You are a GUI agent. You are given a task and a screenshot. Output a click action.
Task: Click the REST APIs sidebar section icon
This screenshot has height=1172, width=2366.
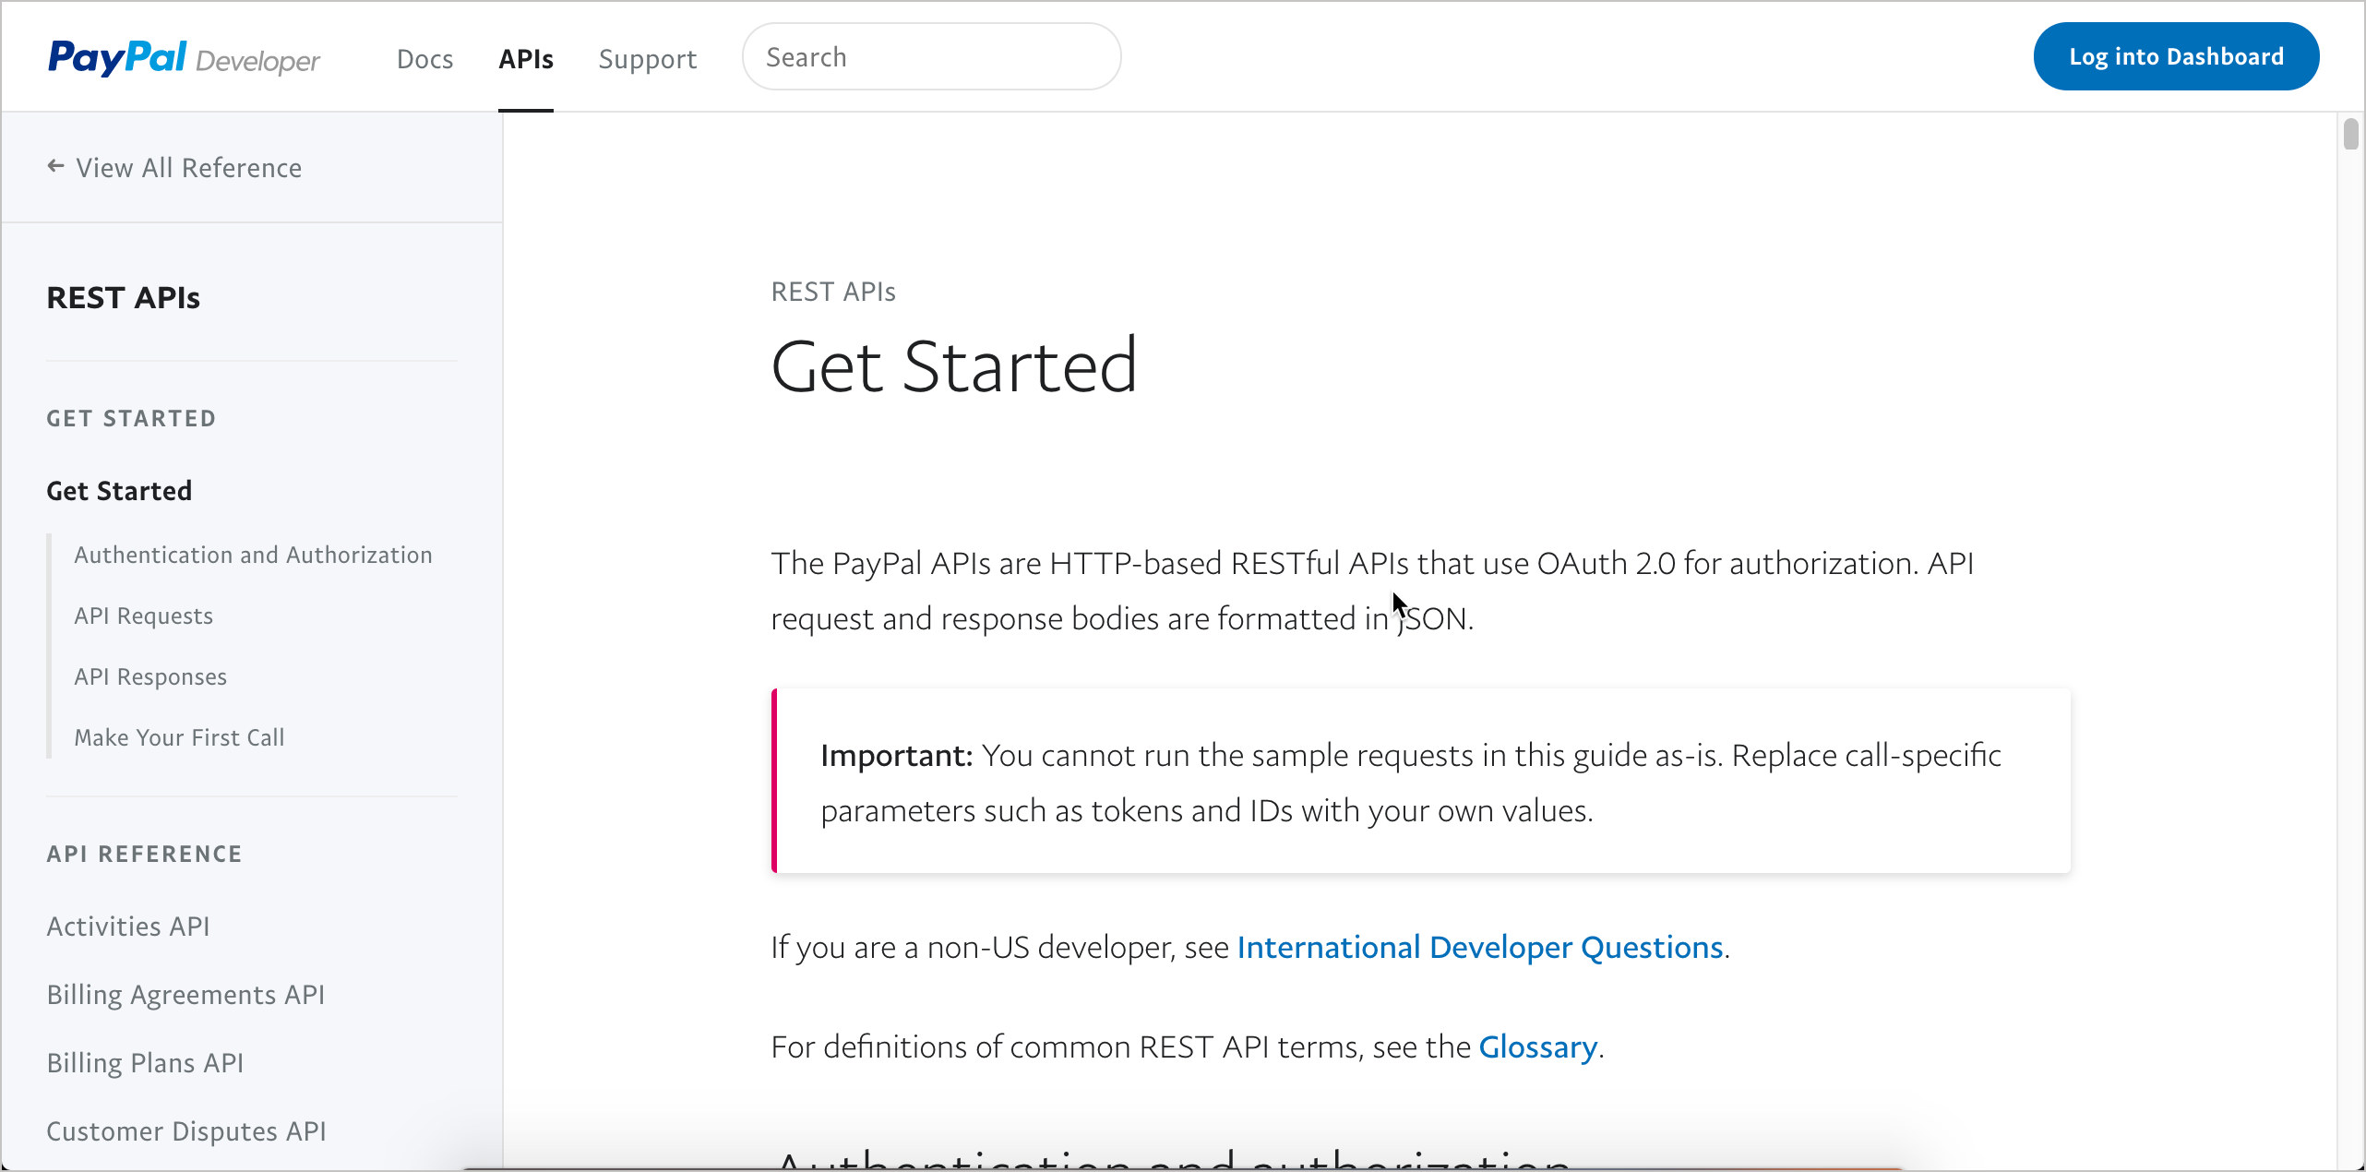(x=124, y=297)
